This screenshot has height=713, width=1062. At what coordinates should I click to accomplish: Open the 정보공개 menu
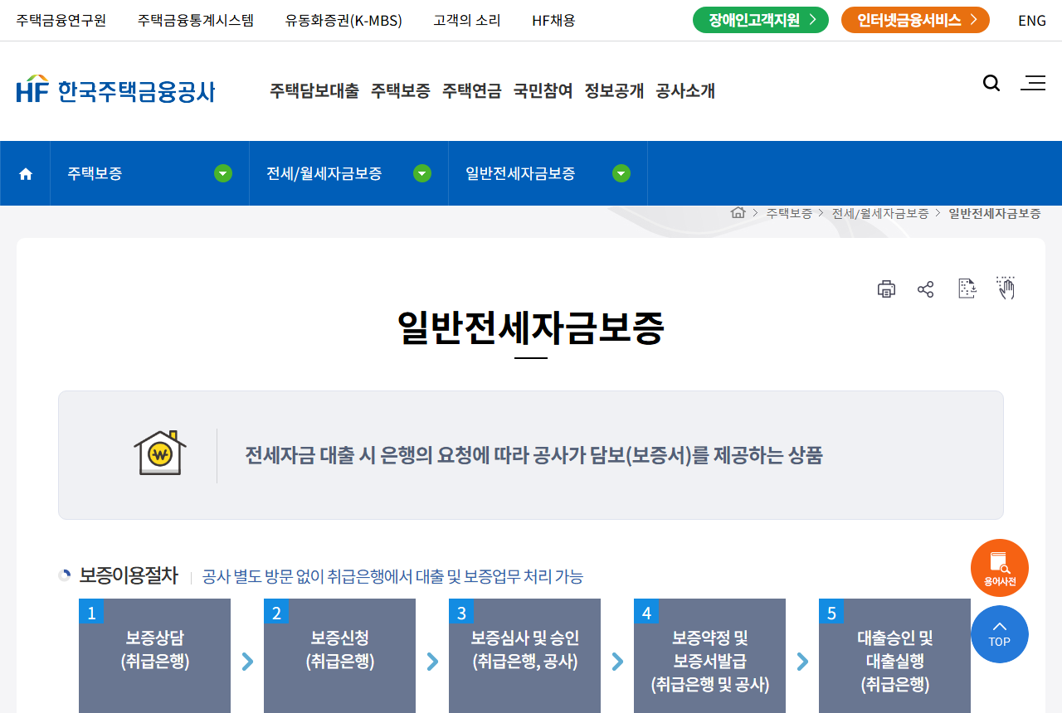pyautogui.click(x=615, y=90)
